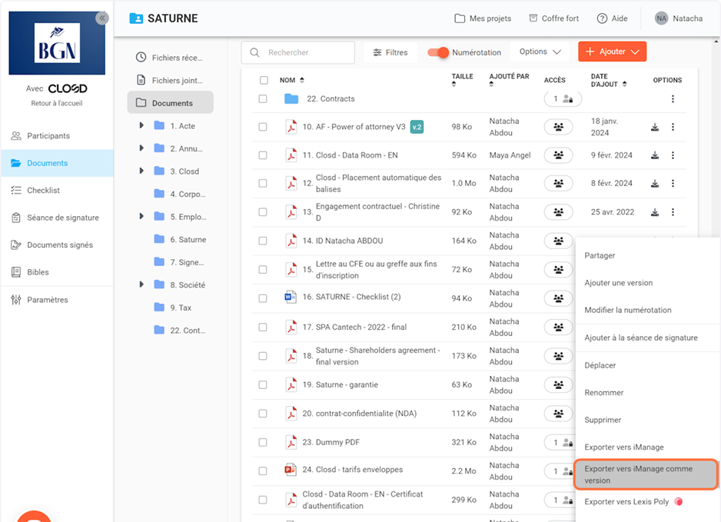
Task: Tick the select-all checkbox in table header
Action: click(x=264, y=80)
